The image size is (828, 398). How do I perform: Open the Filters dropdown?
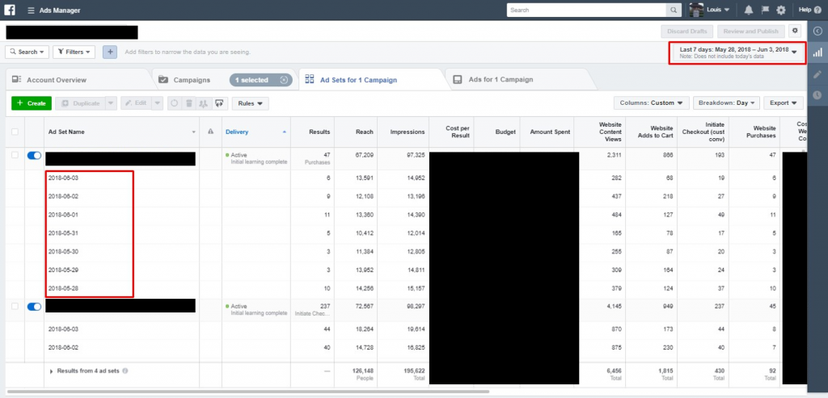74,52
